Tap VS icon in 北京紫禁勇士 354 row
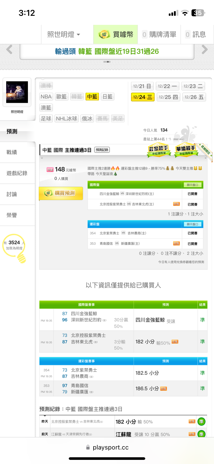 coord(123,233)
